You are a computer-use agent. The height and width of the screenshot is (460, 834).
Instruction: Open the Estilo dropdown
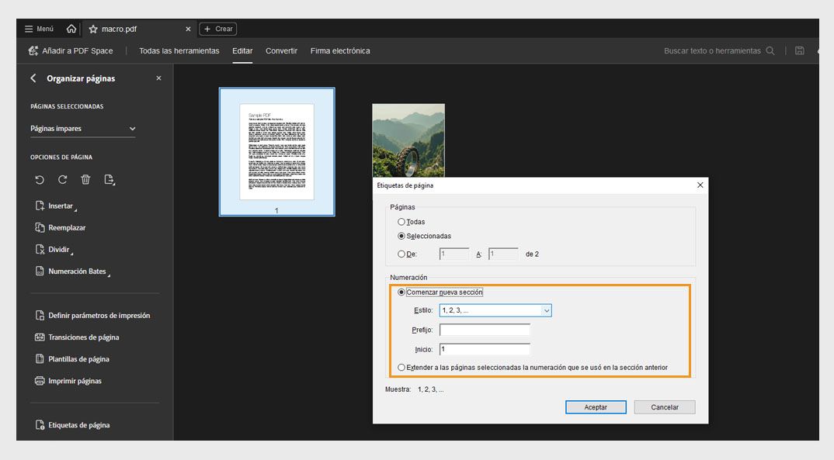tap(495, 310)
